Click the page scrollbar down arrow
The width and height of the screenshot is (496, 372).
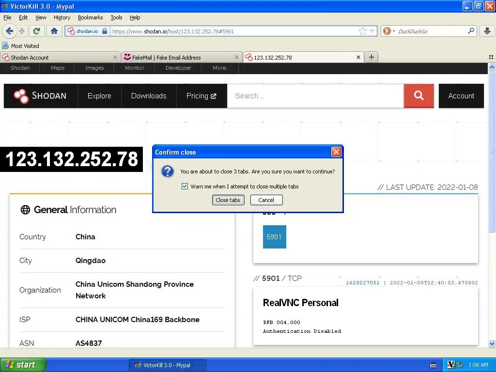(x=492, y=343)
